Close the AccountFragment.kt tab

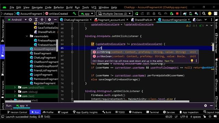189,20
